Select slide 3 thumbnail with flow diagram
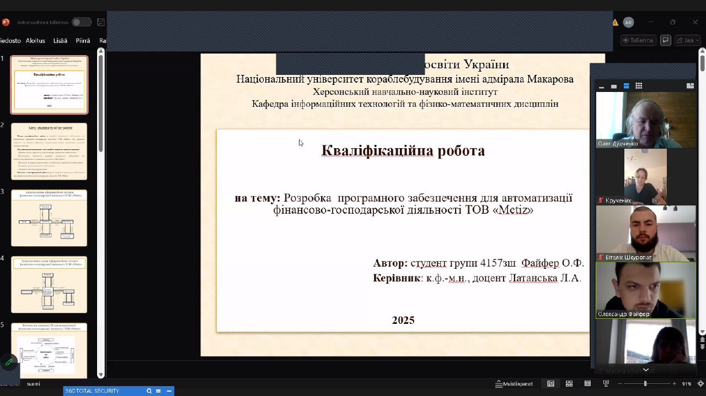 [x=49, y=218]
